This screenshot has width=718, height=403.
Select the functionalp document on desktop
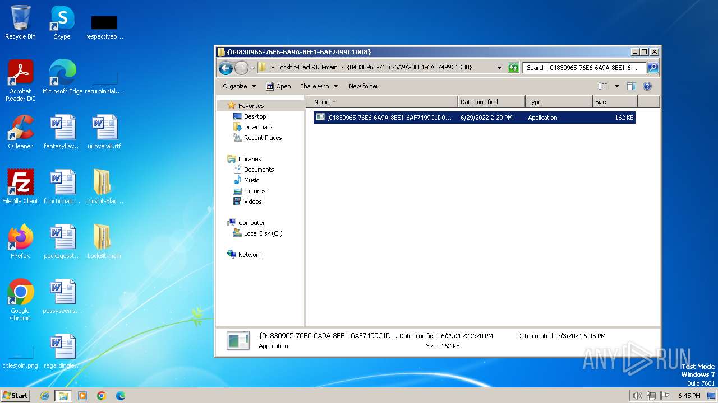pyautogui.click(x=62, y=187)
